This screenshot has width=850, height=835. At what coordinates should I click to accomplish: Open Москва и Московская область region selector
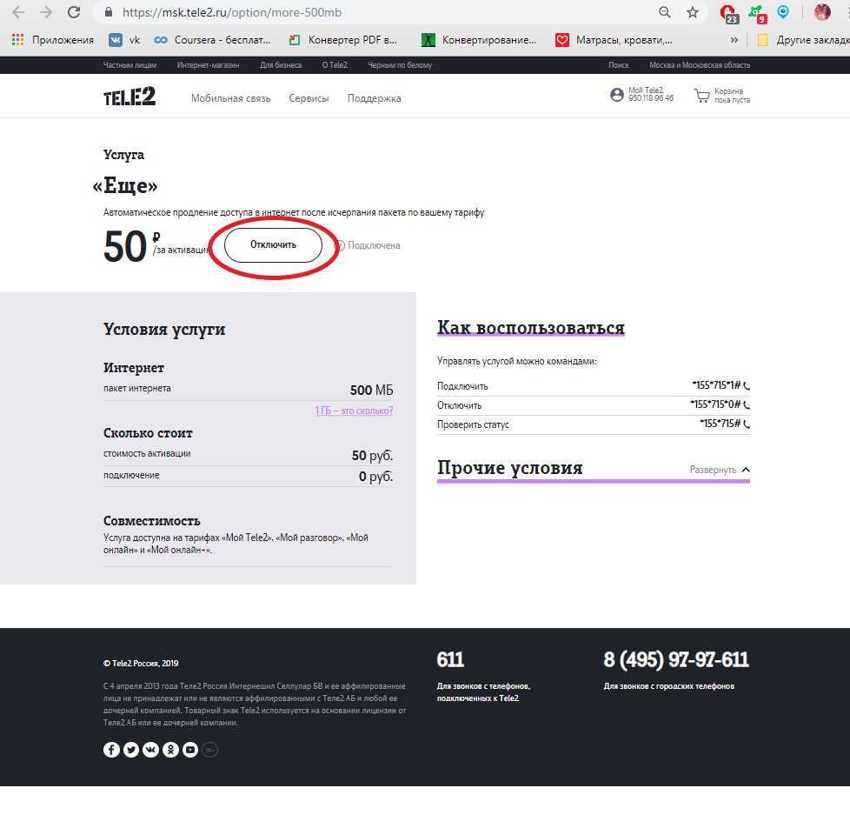coord(699,65)
